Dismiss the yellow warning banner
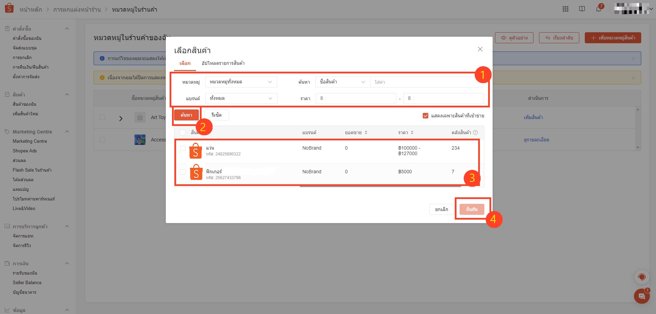 point(633,78)
